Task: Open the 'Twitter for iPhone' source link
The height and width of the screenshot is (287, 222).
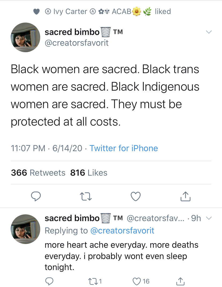Action: click(x=124, y=148)
